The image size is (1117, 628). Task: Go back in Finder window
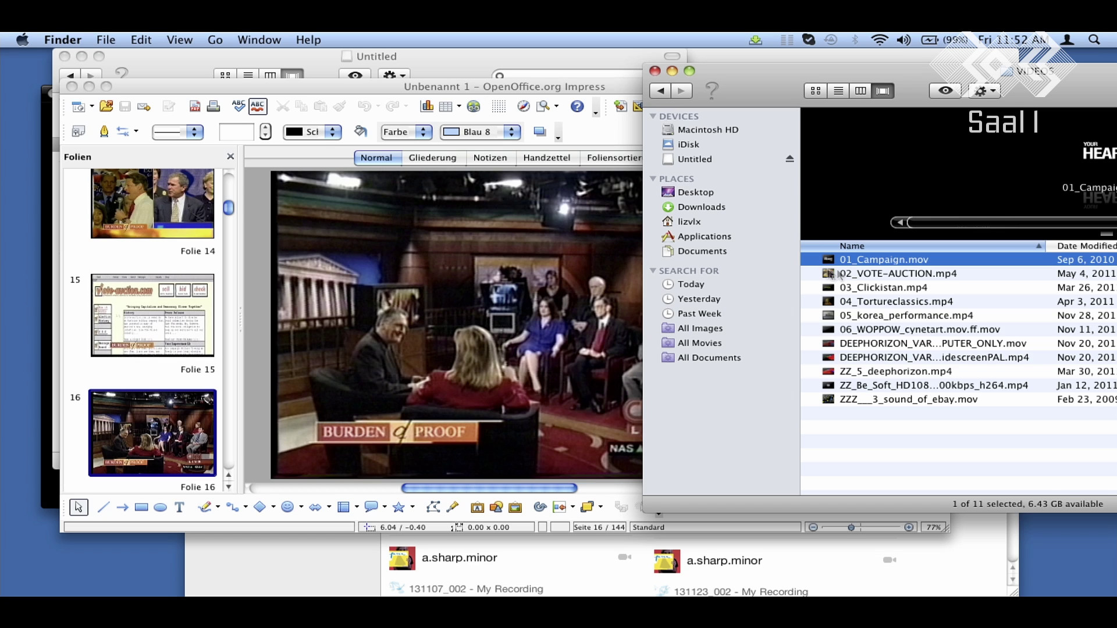point(660,91)
